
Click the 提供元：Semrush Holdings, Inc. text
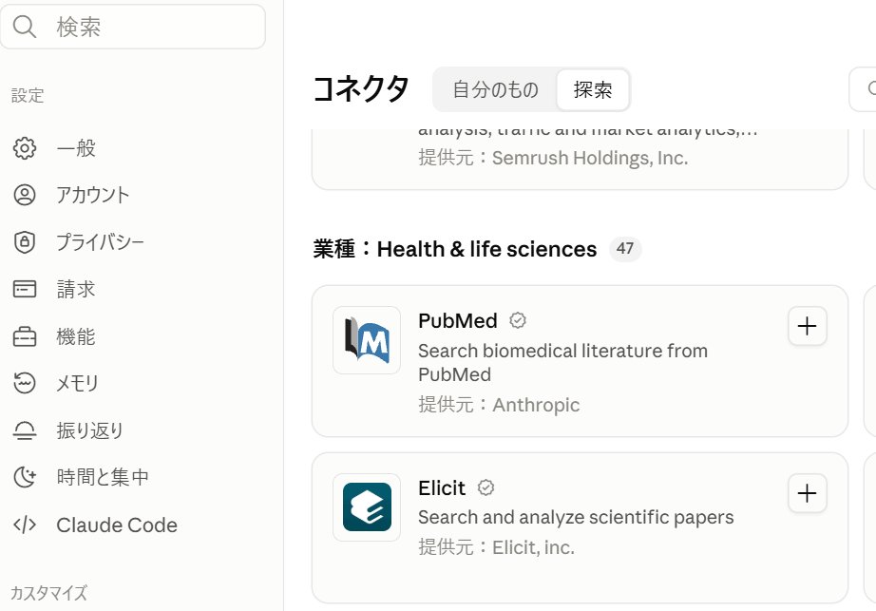click(x=553, y=158)
